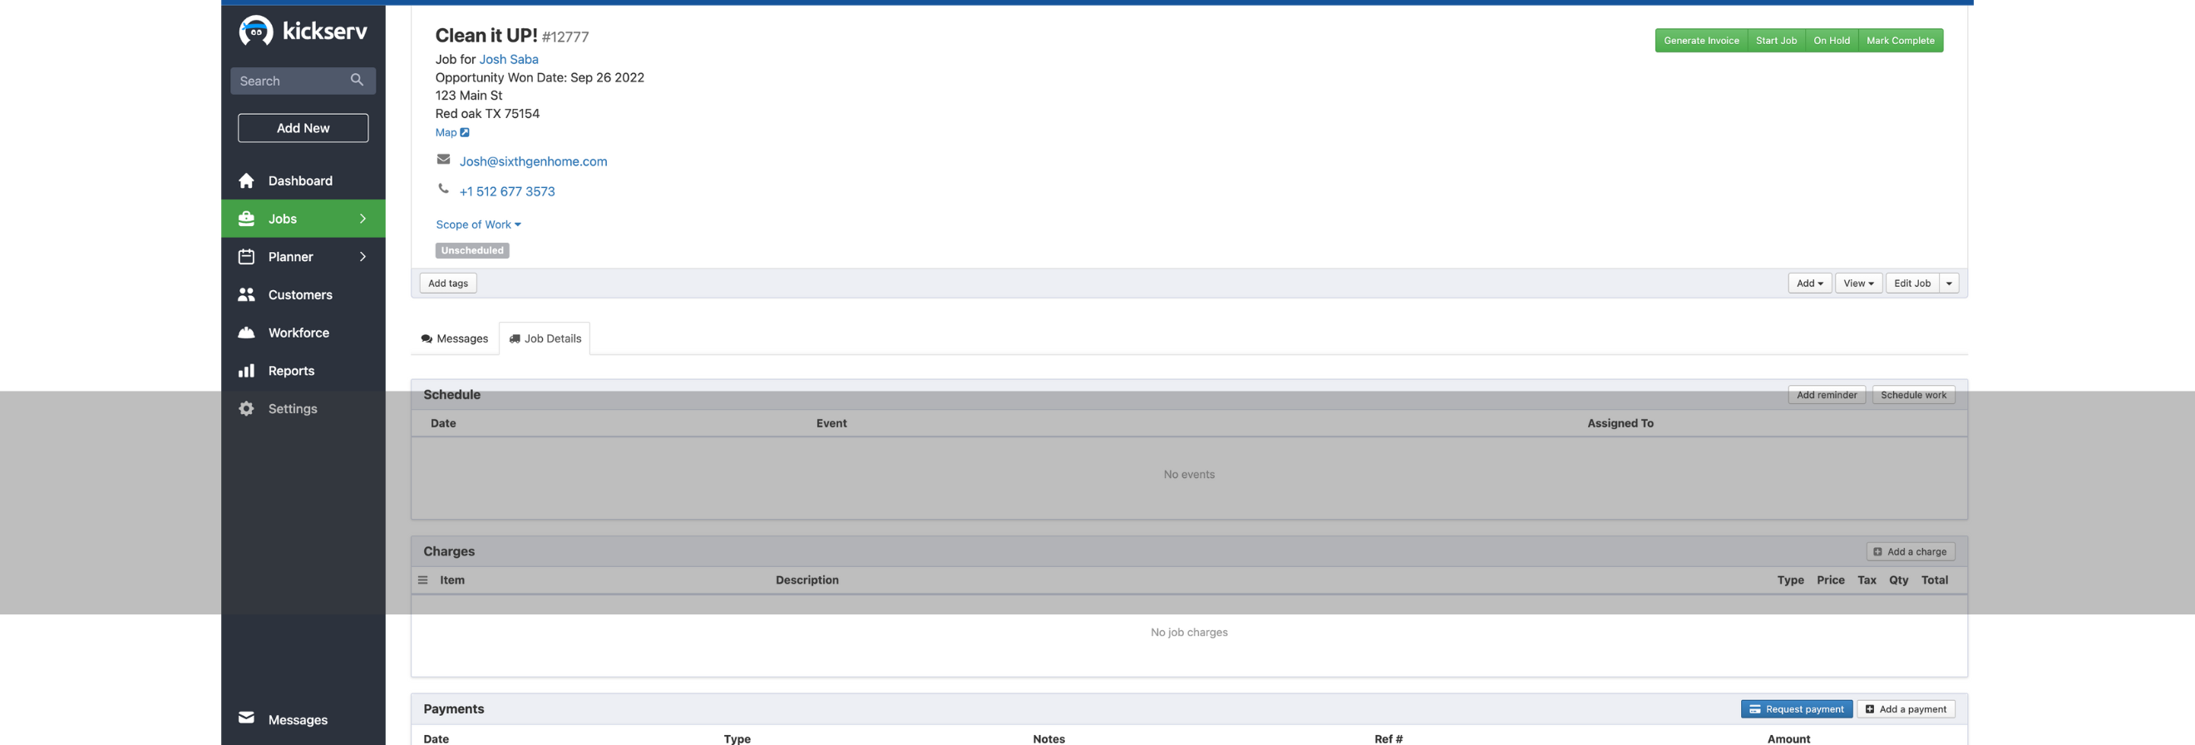The width and height of the screenshot is (2195, 745).
Task: Click the Add New button
Action: point(303,128)
